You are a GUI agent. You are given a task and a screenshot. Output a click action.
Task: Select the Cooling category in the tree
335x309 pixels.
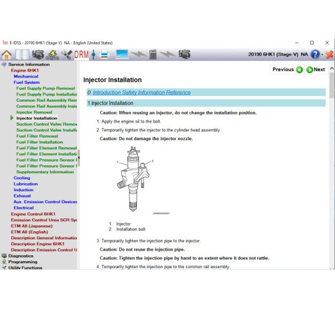click(22, 178)
